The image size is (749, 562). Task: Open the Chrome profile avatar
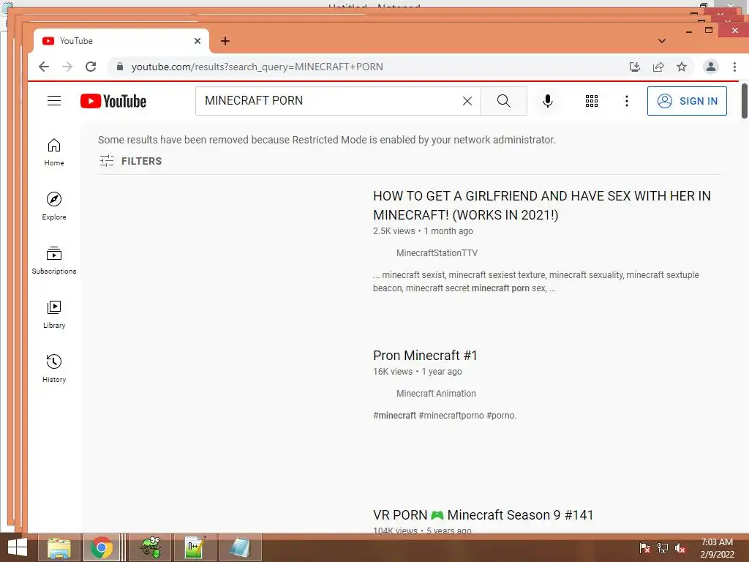[x=711, y=67]
